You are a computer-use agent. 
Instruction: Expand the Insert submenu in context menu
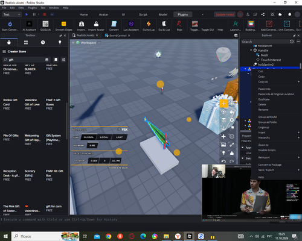(276, 133)
